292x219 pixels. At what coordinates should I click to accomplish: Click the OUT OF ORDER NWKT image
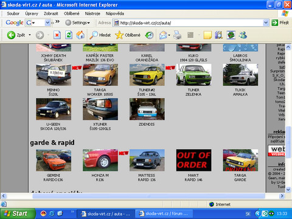(x=193, y=160)
